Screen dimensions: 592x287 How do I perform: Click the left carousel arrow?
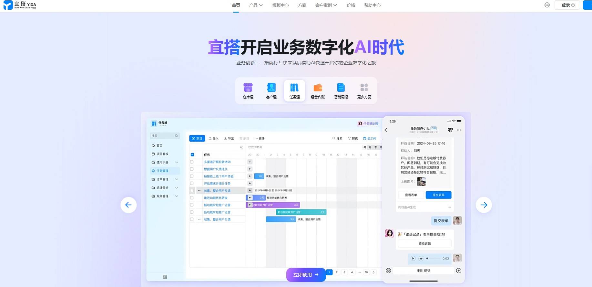[x=128, y=205]
